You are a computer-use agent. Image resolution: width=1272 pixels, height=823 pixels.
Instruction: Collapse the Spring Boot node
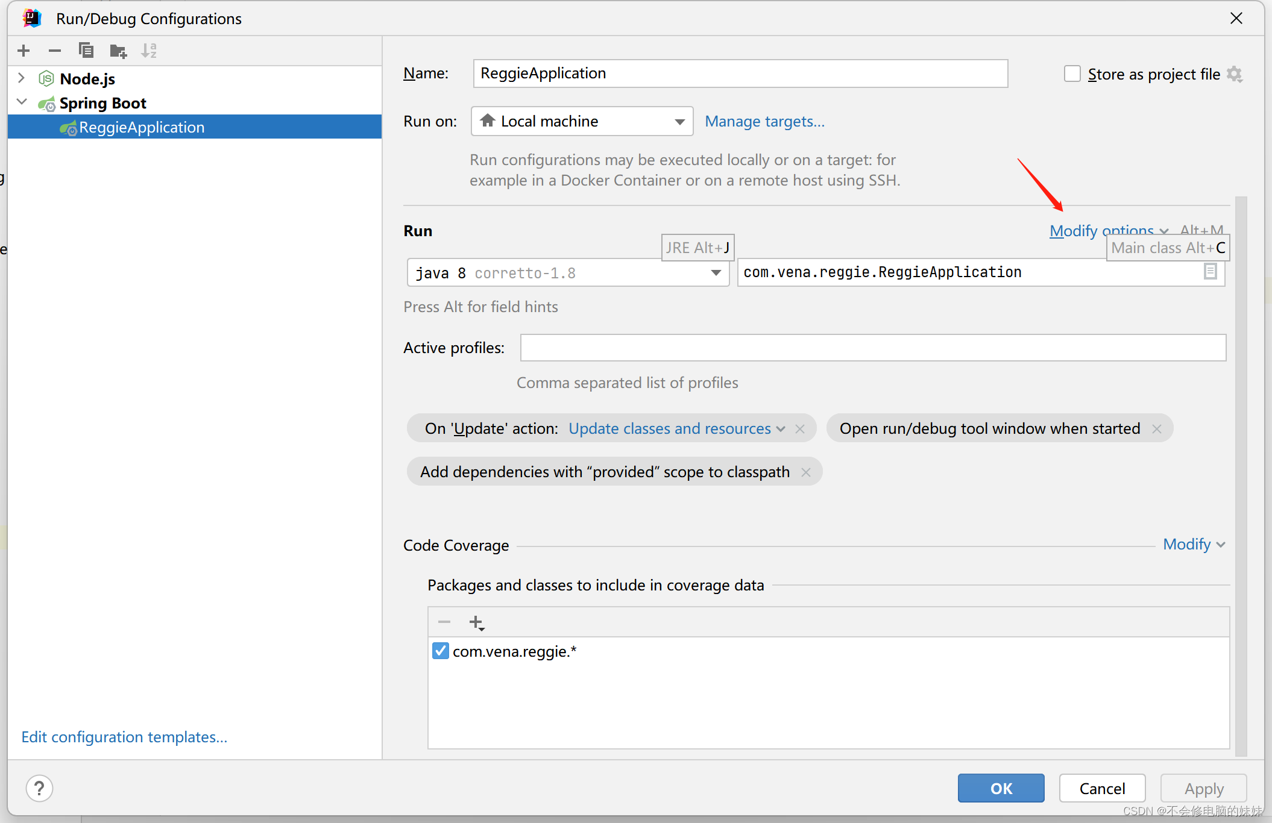pos(22,102)
